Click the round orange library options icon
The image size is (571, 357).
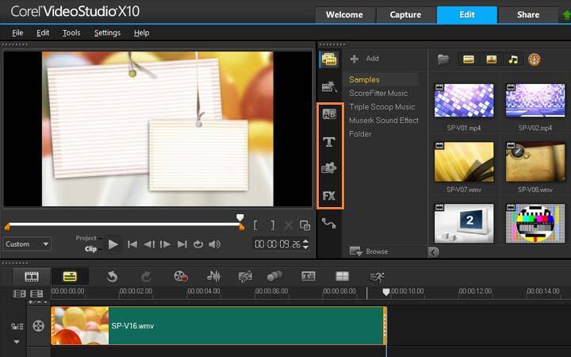coord(535,59)
